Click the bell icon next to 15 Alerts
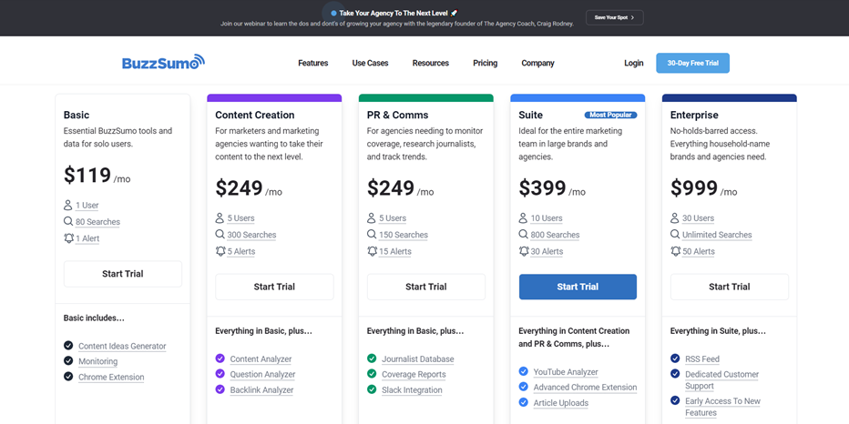The width and height of the screenshot is (849, 424). point(372,251)
